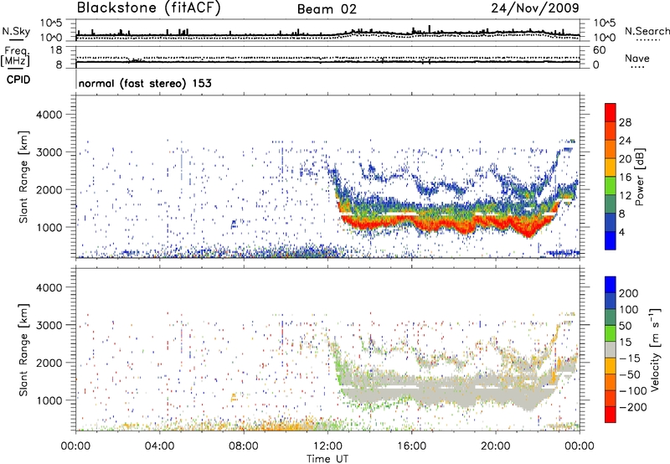Click 'Slant Range [km]' label of power panel
Viewport: 670px width, 464px height.
[x=23, y=177]
